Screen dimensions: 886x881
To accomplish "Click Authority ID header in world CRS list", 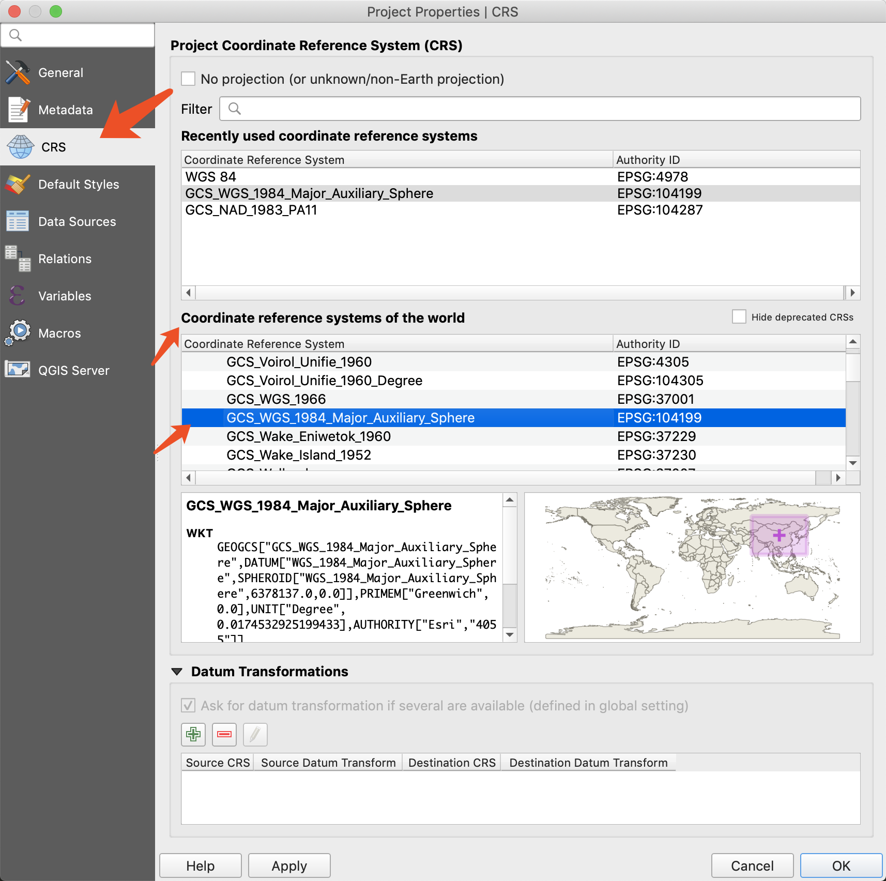I will [729, 344].
